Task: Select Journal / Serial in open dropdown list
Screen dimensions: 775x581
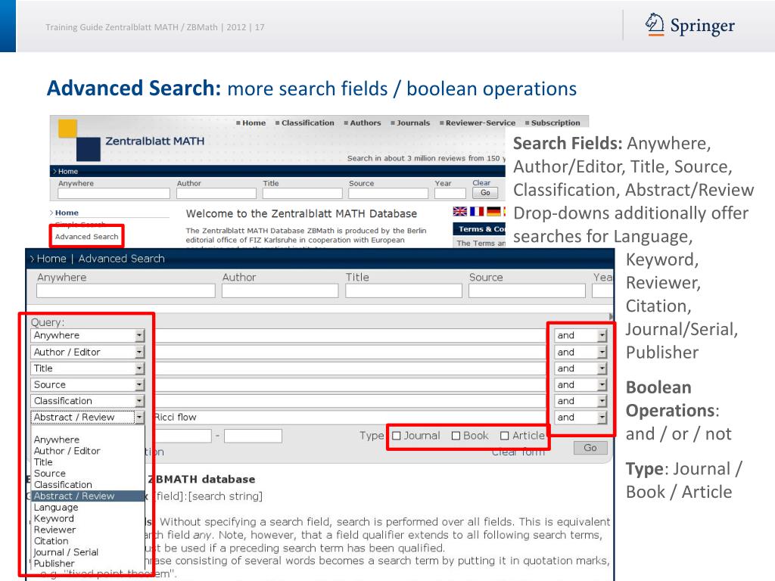Action: tap(88, 552)
